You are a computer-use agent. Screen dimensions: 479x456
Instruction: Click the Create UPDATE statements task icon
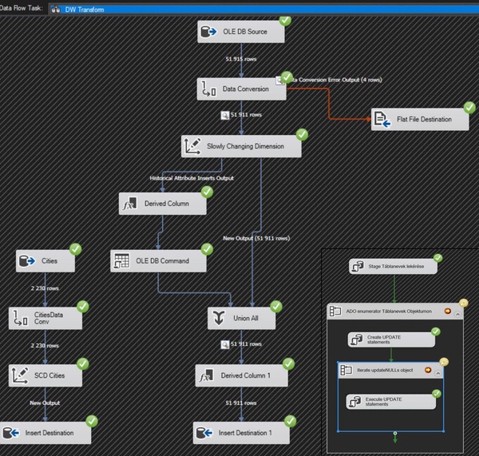tap(356, 339)
